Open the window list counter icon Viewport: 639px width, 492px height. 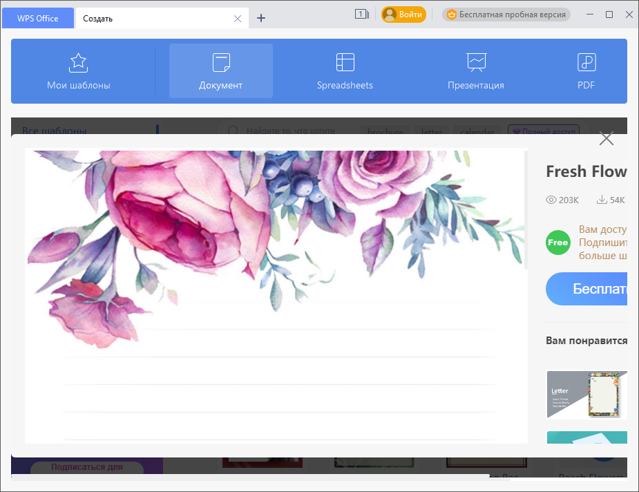362,15
